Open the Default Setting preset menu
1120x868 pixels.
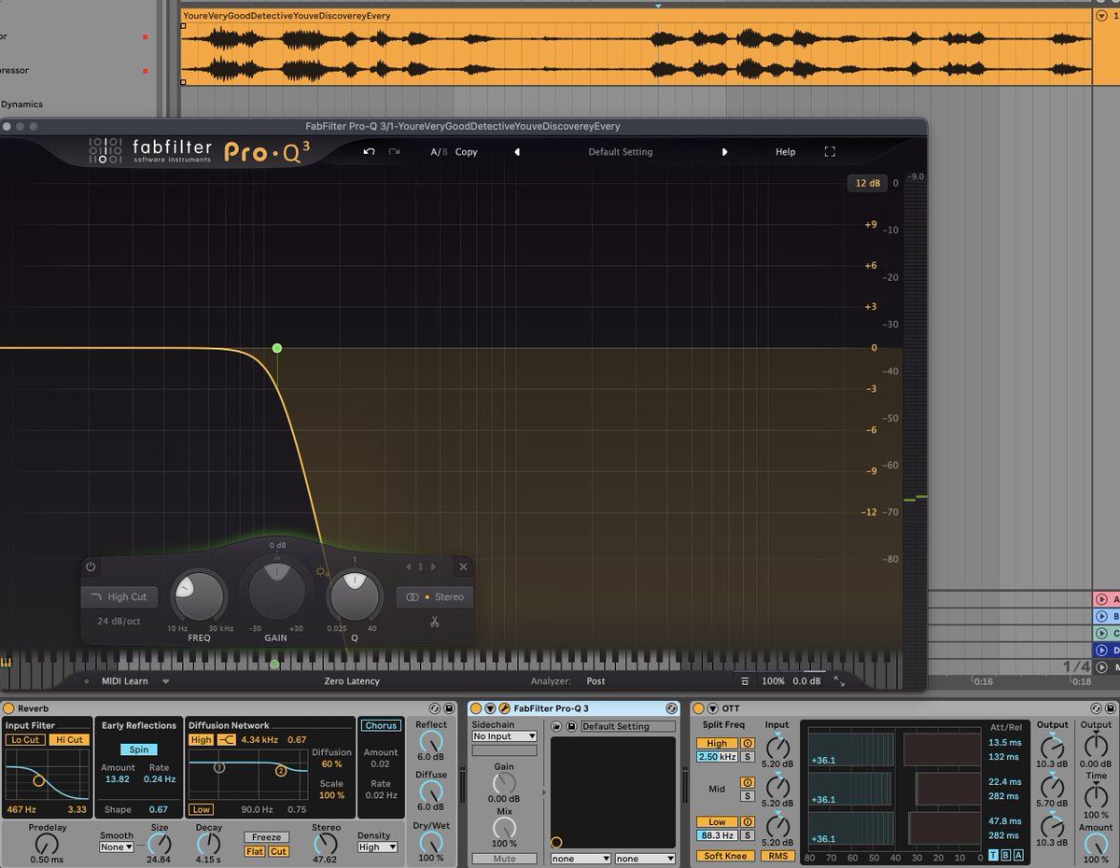(621, 152)
